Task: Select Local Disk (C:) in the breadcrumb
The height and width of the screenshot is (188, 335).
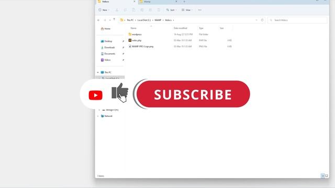Action: tap(144, 20)
